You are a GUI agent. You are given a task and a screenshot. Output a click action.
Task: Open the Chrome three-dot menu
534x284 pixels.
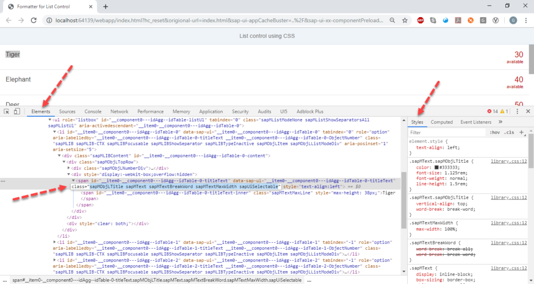click(x=526, y=20)
